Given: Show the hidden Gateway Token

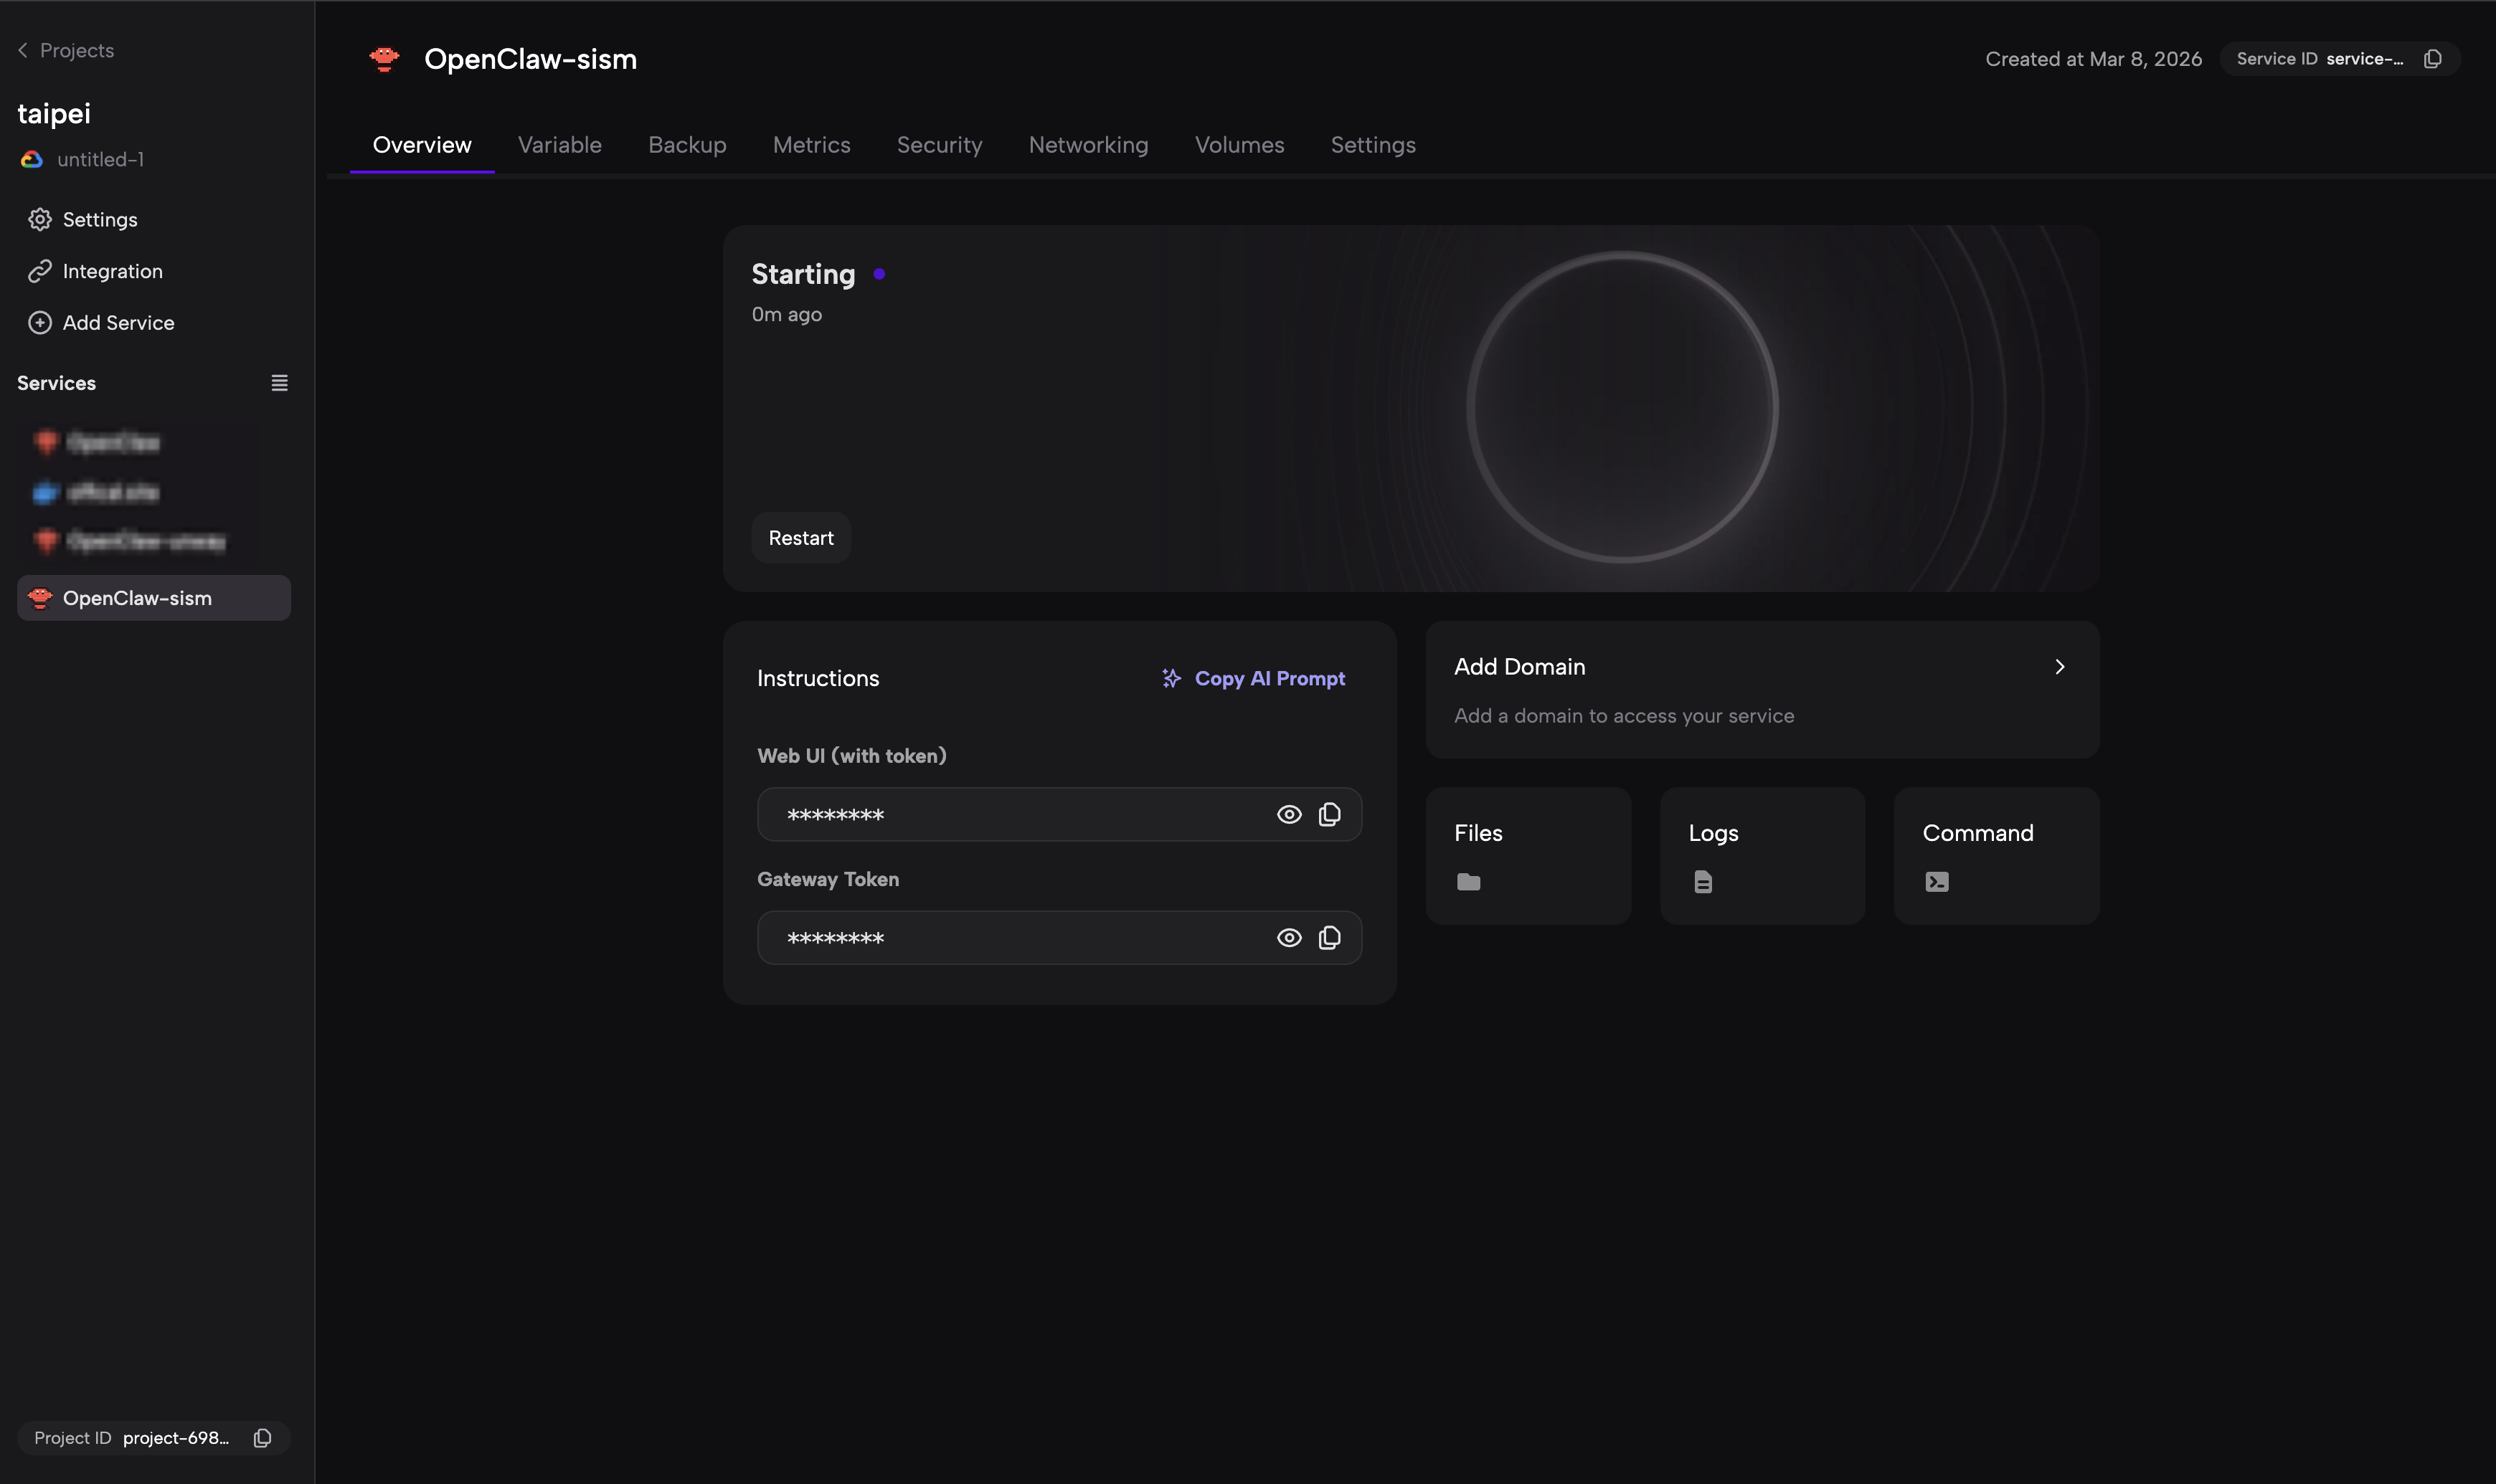Looking at the screenshot, I should pos(1288,938).
